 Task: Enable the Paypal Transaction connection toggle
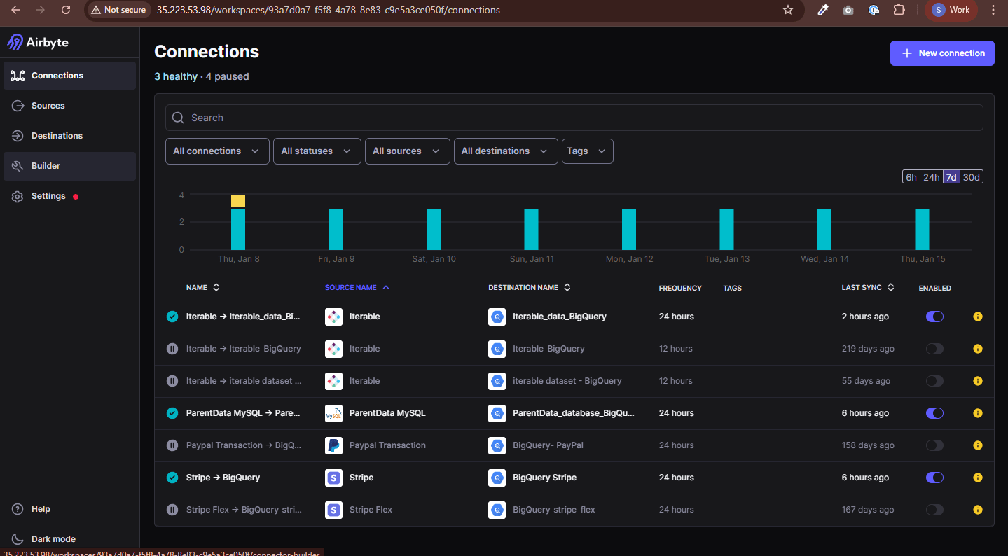[x=934, y=445]
